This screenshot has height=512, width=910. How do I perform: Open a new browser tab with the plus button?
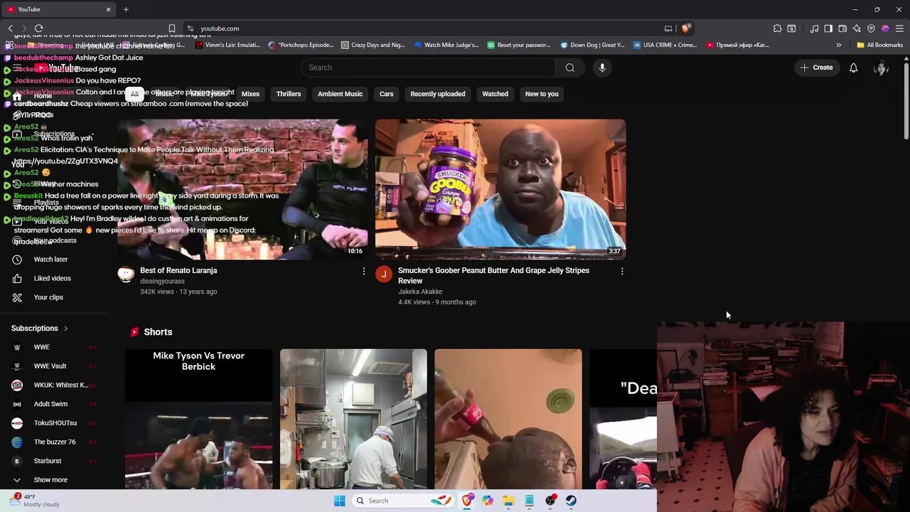(x=126, y=9)
